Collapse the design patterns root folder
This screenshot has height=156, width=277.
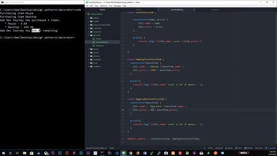87,14
